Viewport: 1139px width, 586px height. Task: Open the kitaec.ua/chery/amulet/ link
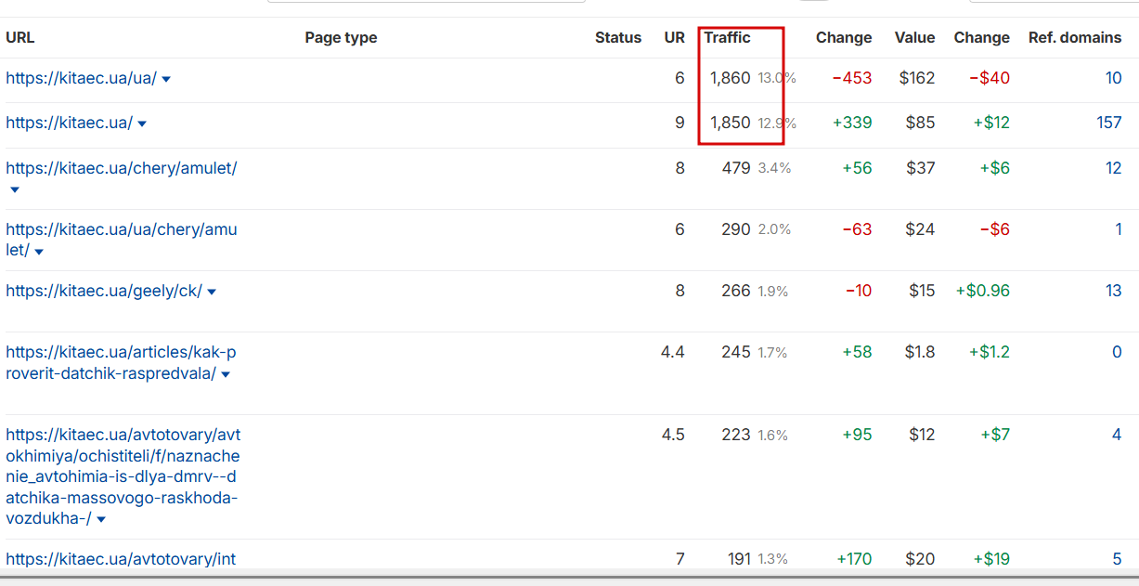click(x=121, y=168)
